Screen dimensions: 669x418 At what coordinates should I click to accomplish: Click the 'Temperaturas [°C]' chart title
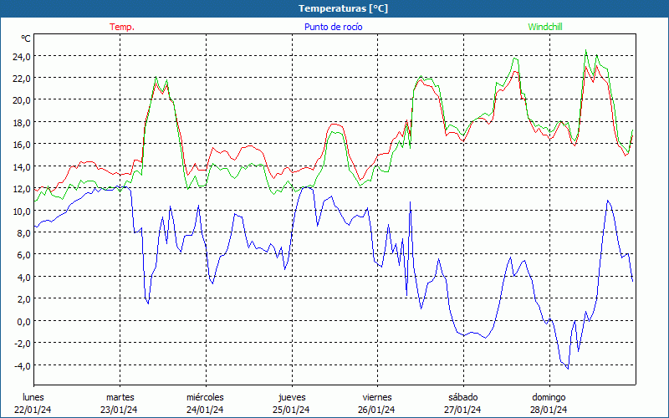343,8
